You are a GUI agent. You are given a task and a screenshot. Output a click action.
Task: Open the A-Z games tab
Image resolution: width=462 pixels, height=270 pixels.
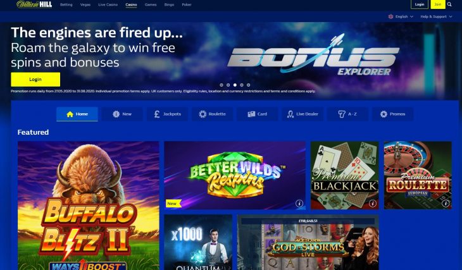[x=347, y=114]
